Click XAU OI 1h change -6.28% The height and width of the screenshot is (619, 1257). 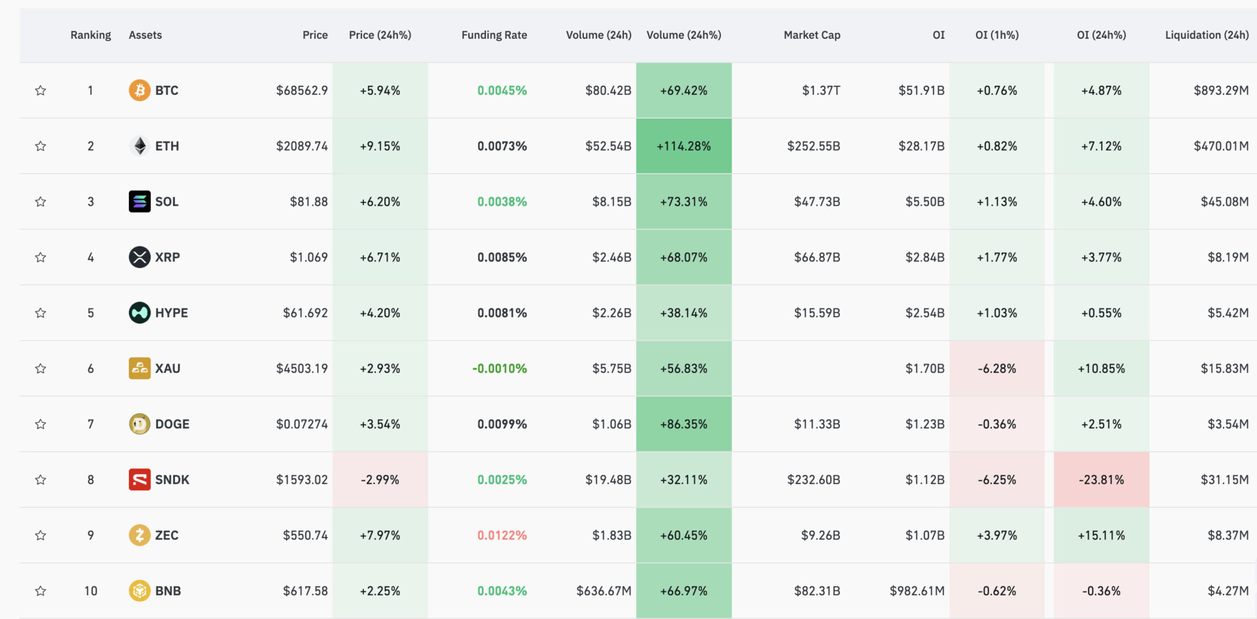[x=997, y=368]
